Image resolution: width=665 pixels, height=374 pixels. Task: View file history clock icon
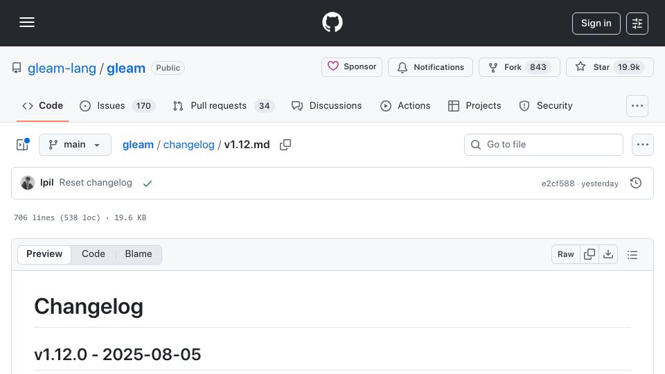tap(636, 183)
